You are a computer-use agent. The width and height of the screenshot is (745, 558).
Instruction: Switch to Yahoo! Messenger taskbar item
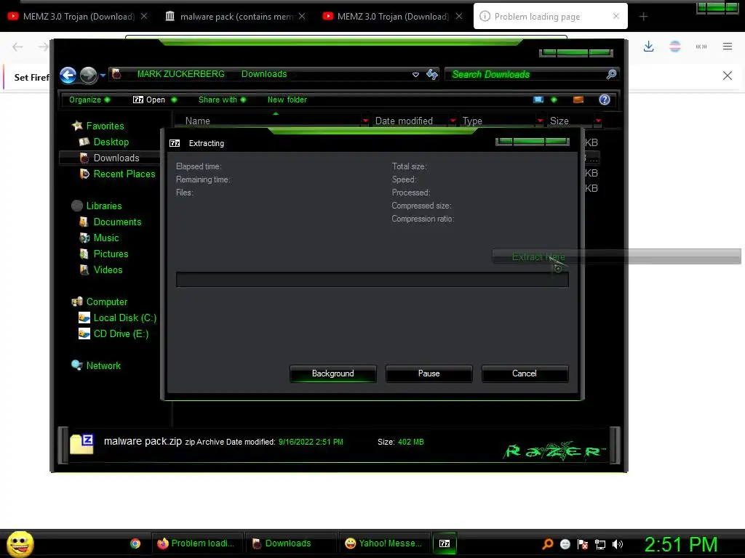coord(384,543)
